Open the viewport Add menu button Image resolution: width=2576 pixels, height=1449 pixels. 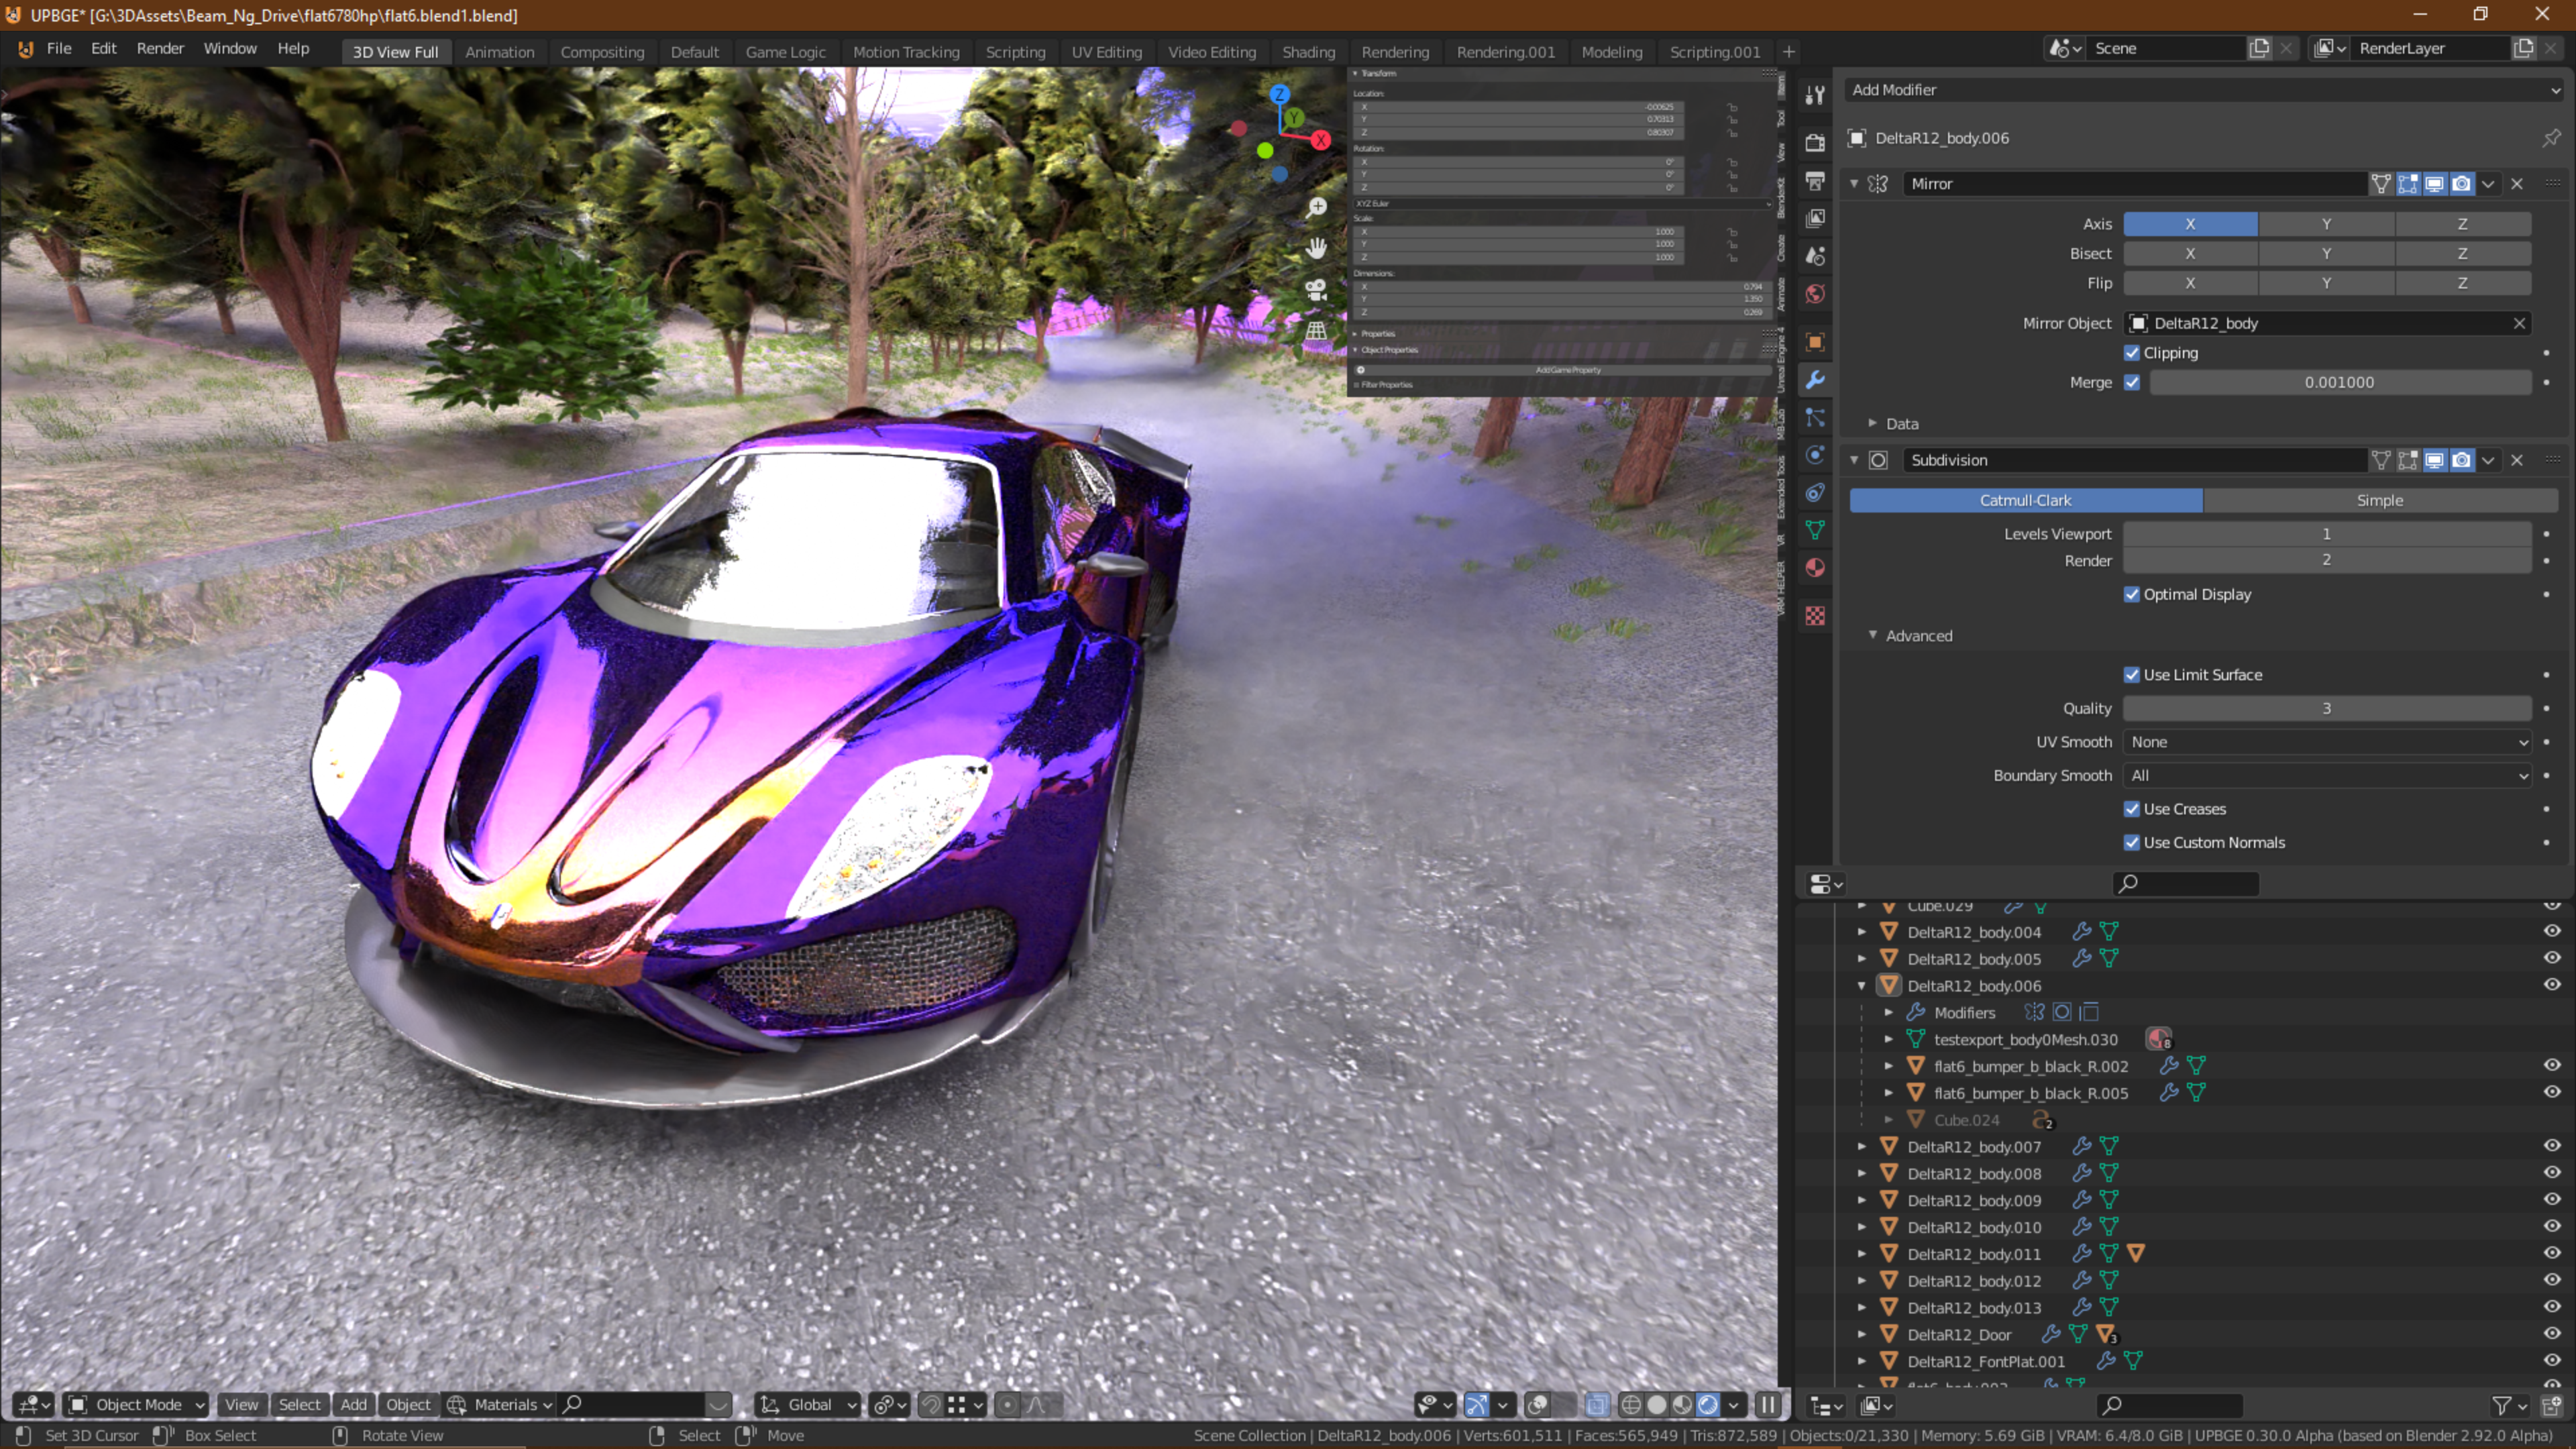(353, 1405)
